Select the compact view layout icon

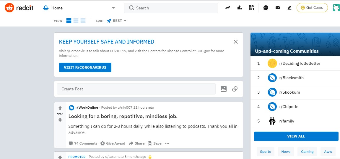(83, 21)
